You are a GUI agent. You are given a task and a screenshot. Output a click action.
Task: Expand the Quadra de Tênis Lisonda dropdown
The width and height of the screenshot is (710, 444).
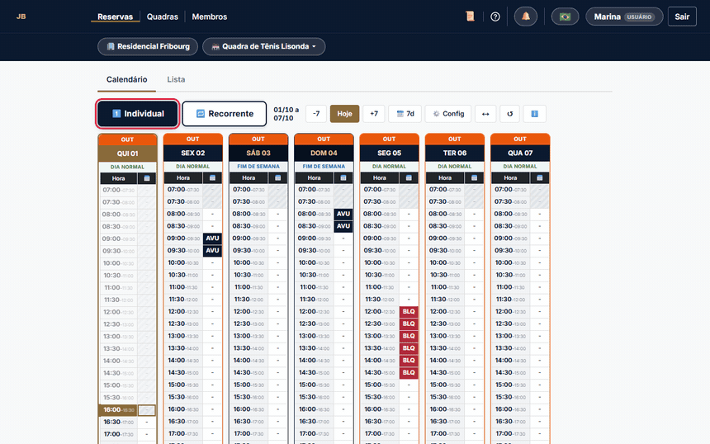pos(263,46)
